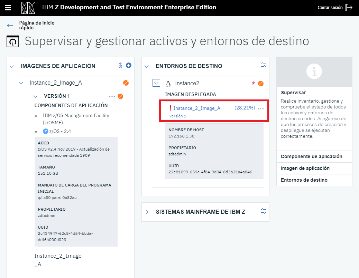Click the Supervisar heading in help panel
The height and width of the screenshot is (278, 359).
click(x=293, y=93)
